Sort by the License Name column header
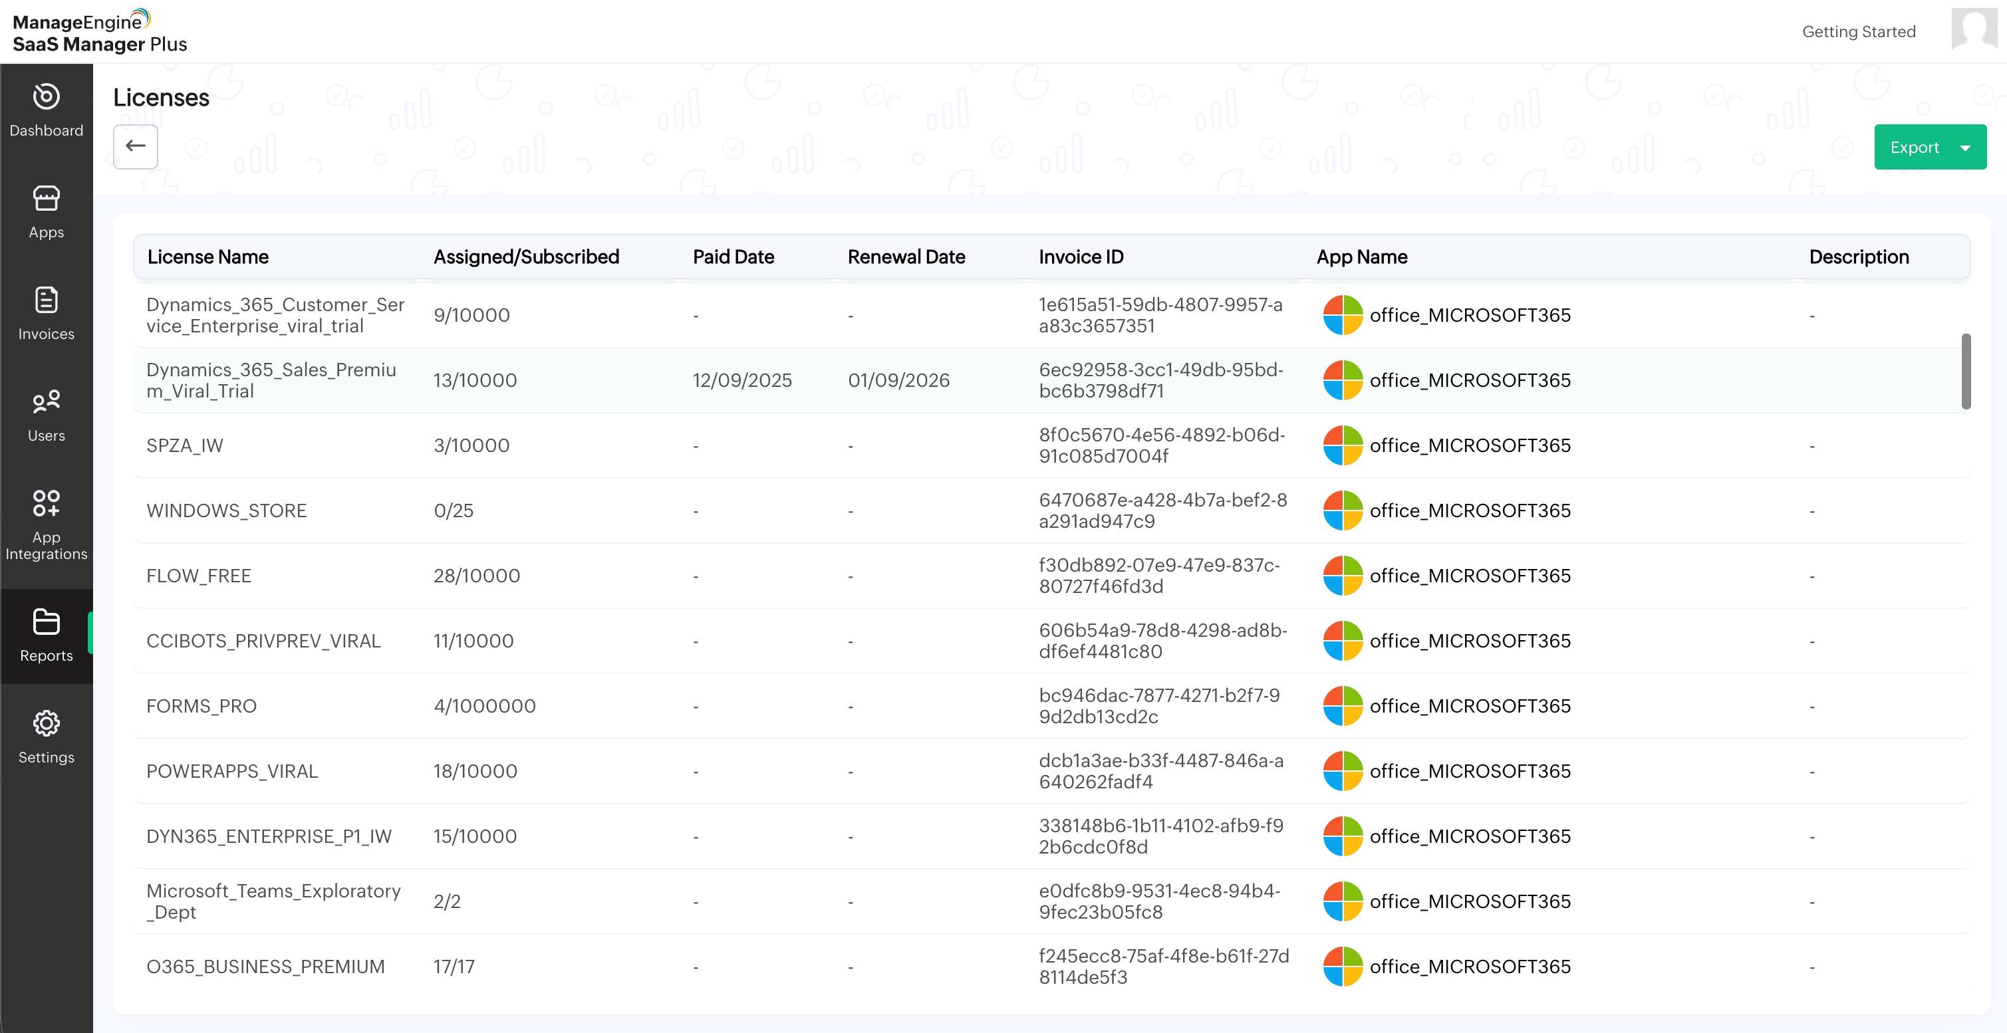 tap(207, 257)
